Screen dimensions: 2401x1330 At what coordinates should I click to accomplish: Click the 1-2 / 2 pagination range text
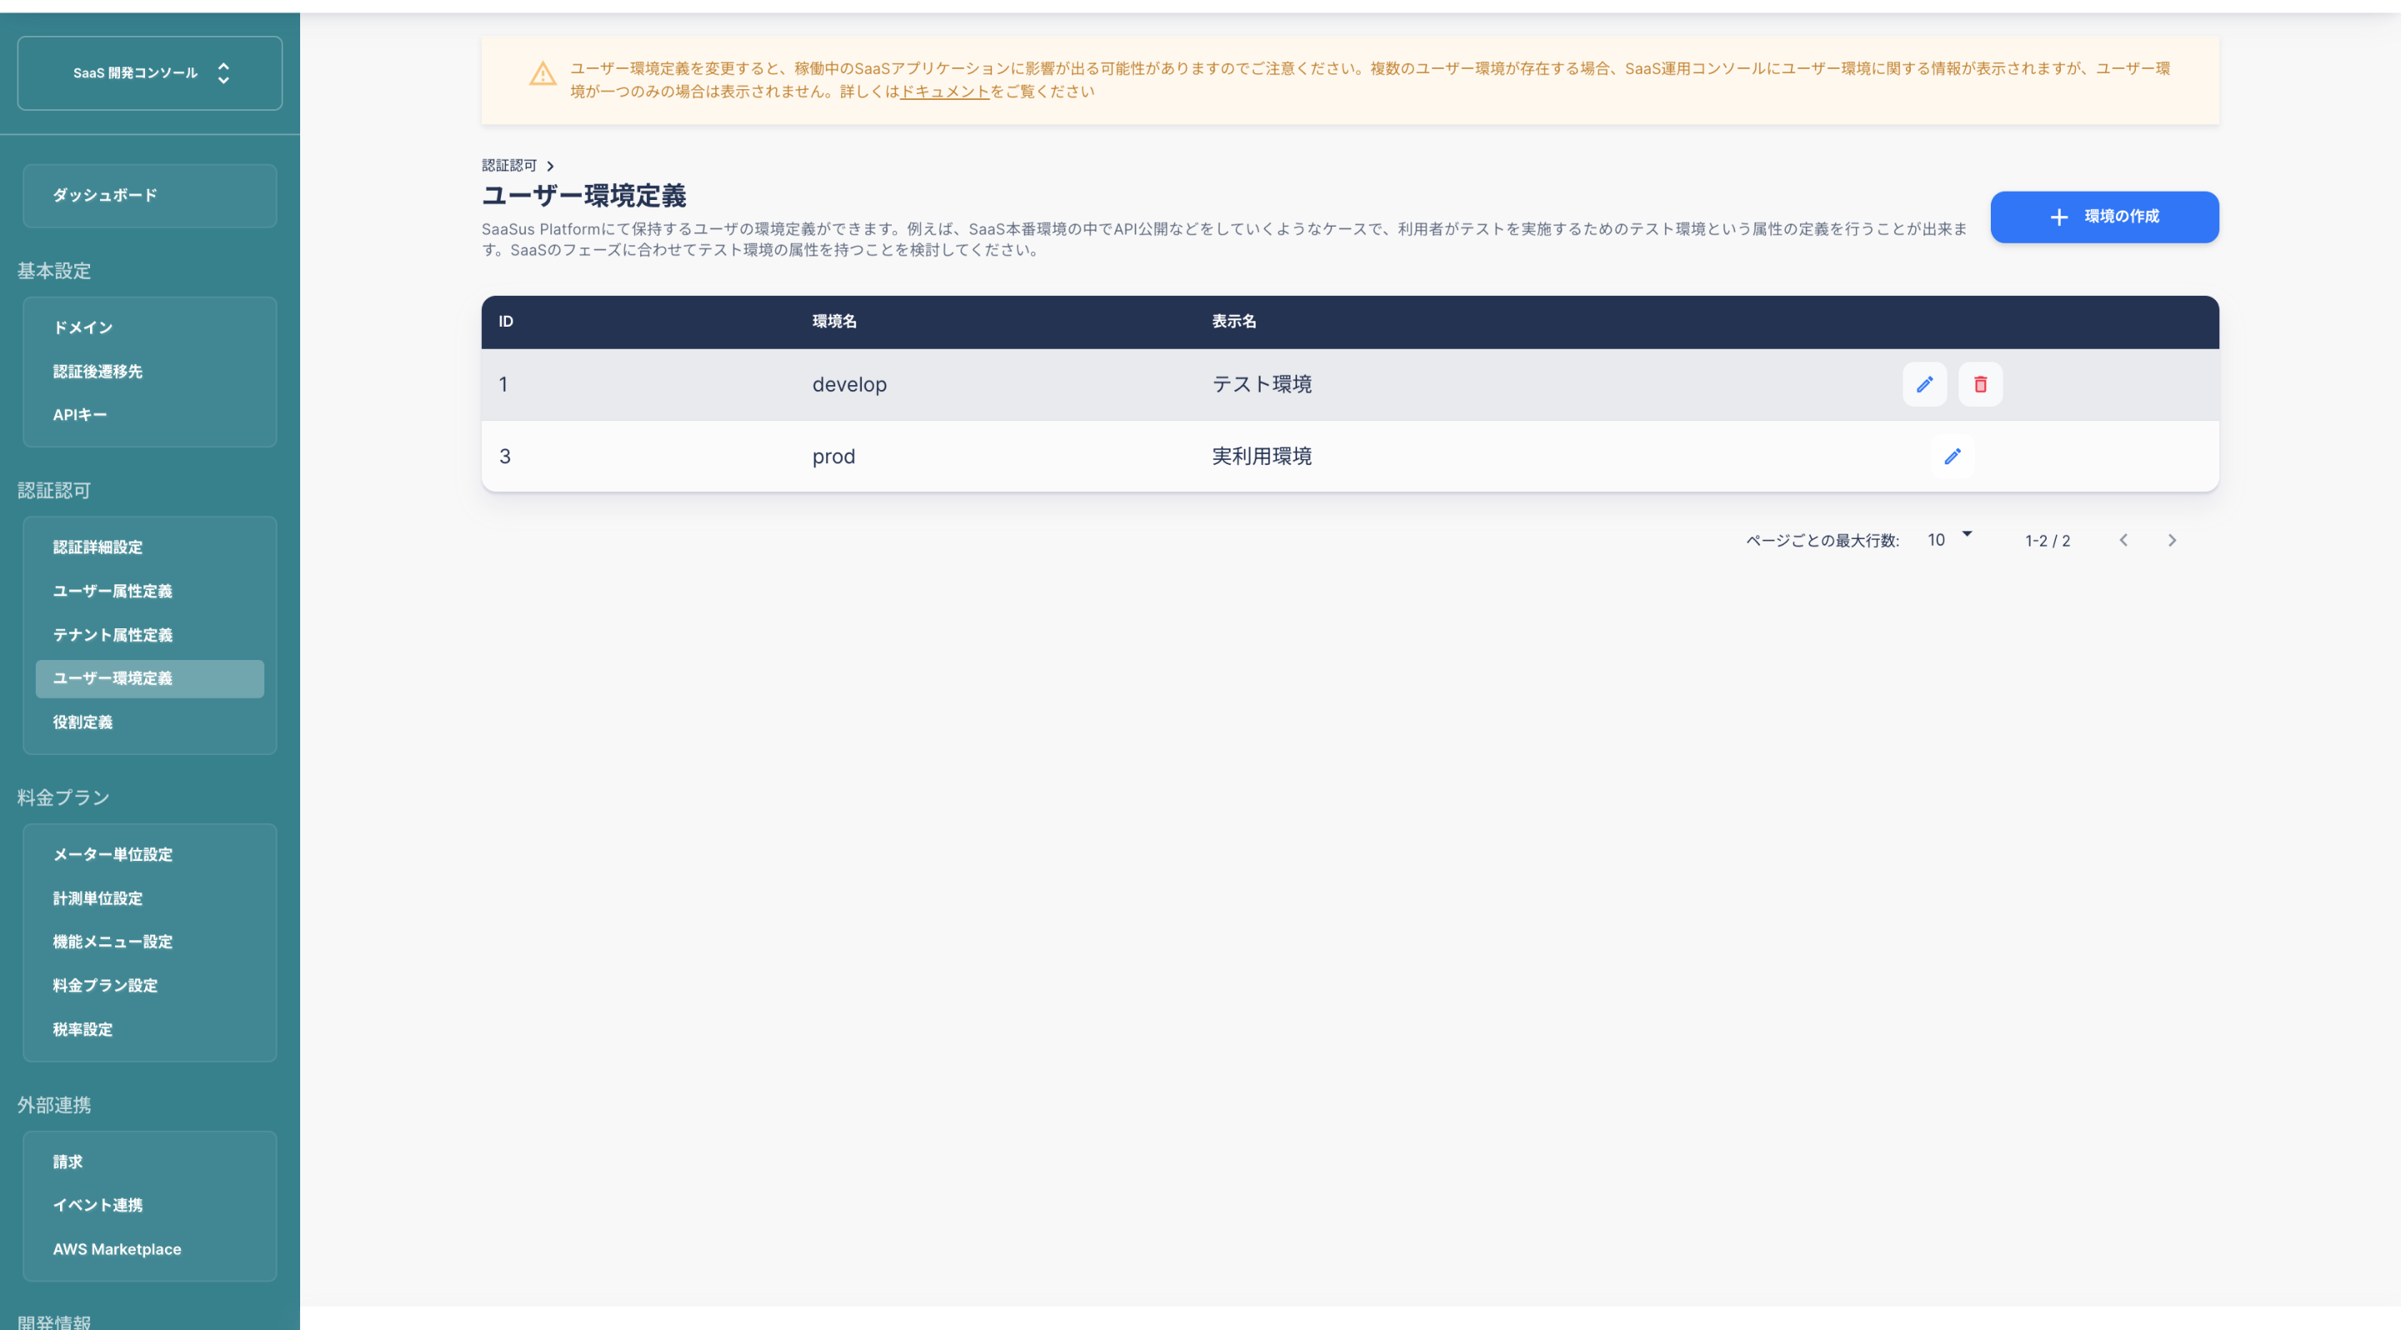[2047, 541]
